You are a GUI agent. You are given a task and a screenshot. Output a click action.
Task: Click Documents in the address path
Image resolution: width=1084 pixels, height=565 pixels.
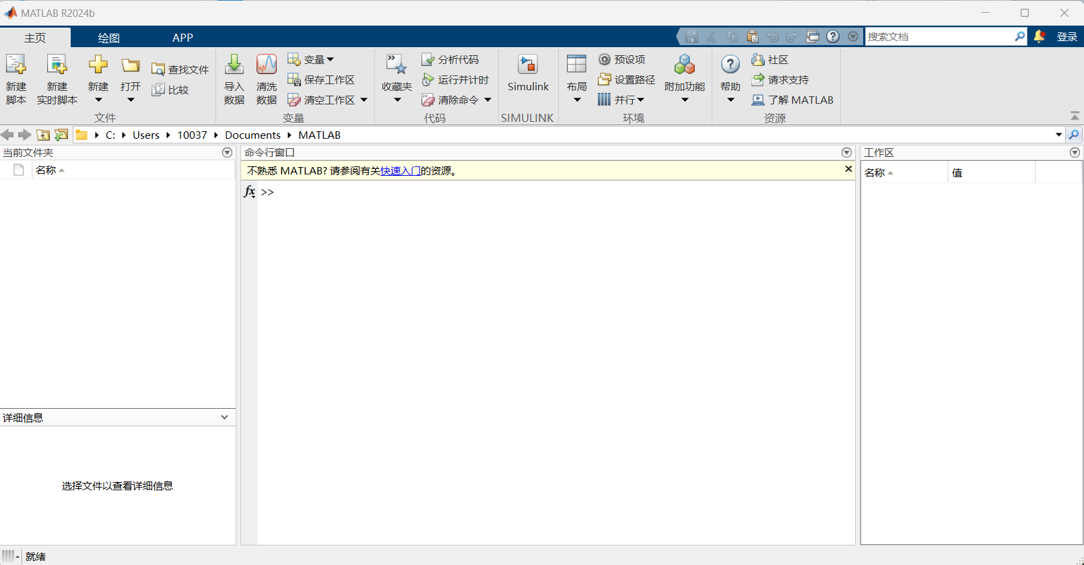click(252, 135)
